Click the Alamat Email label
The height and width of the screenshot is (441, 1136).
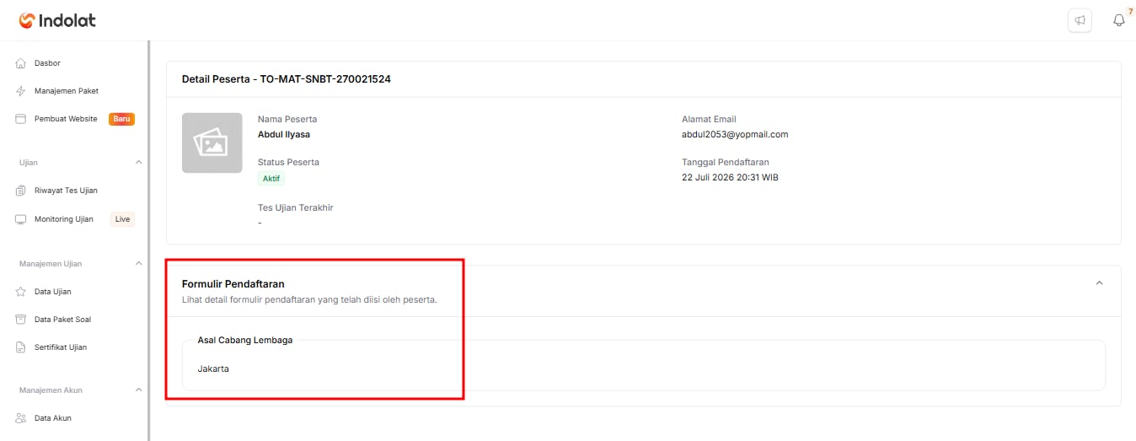[709, 119]
